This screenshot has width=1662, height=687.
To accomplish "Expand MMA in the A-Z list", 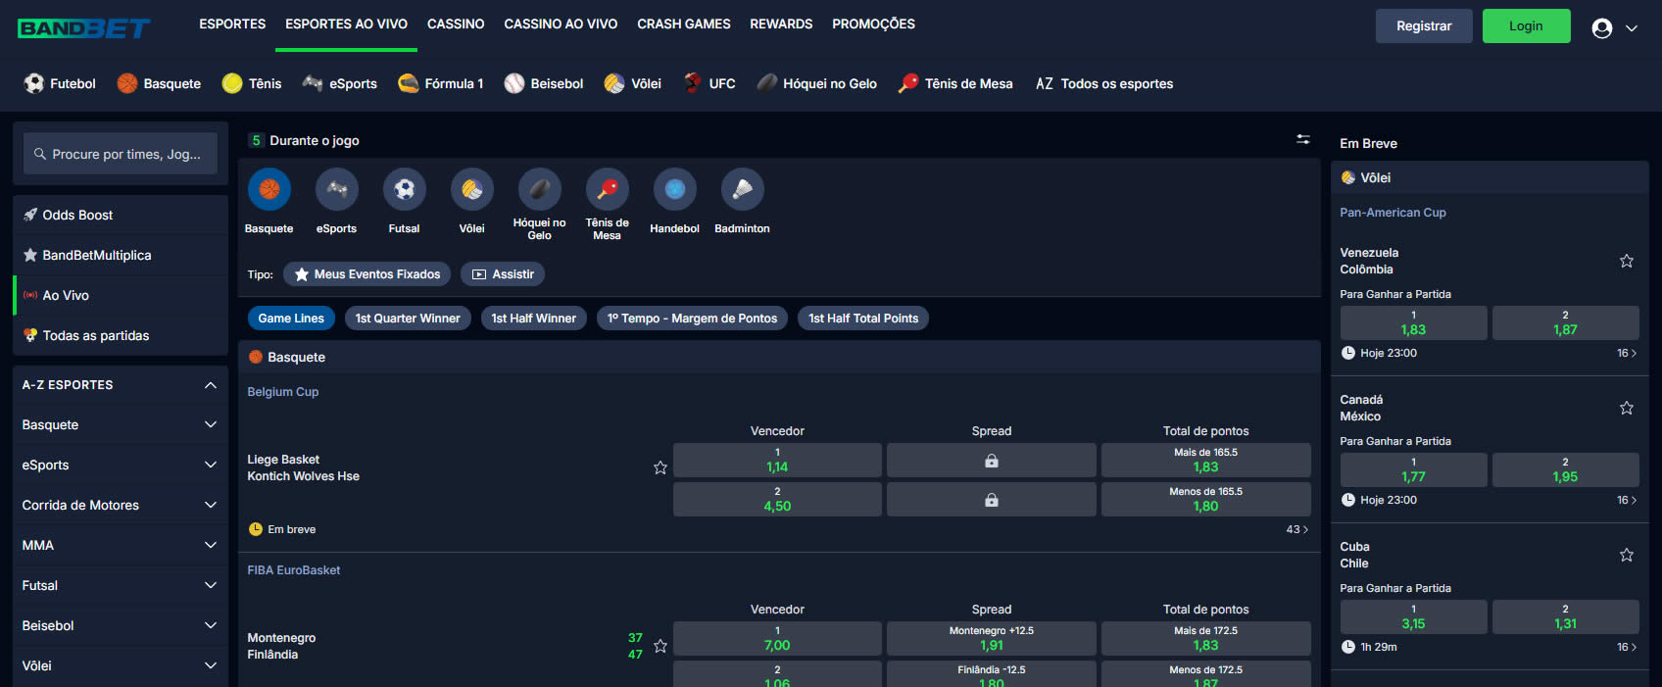I will pyautogui.click(x=121, y=545).
